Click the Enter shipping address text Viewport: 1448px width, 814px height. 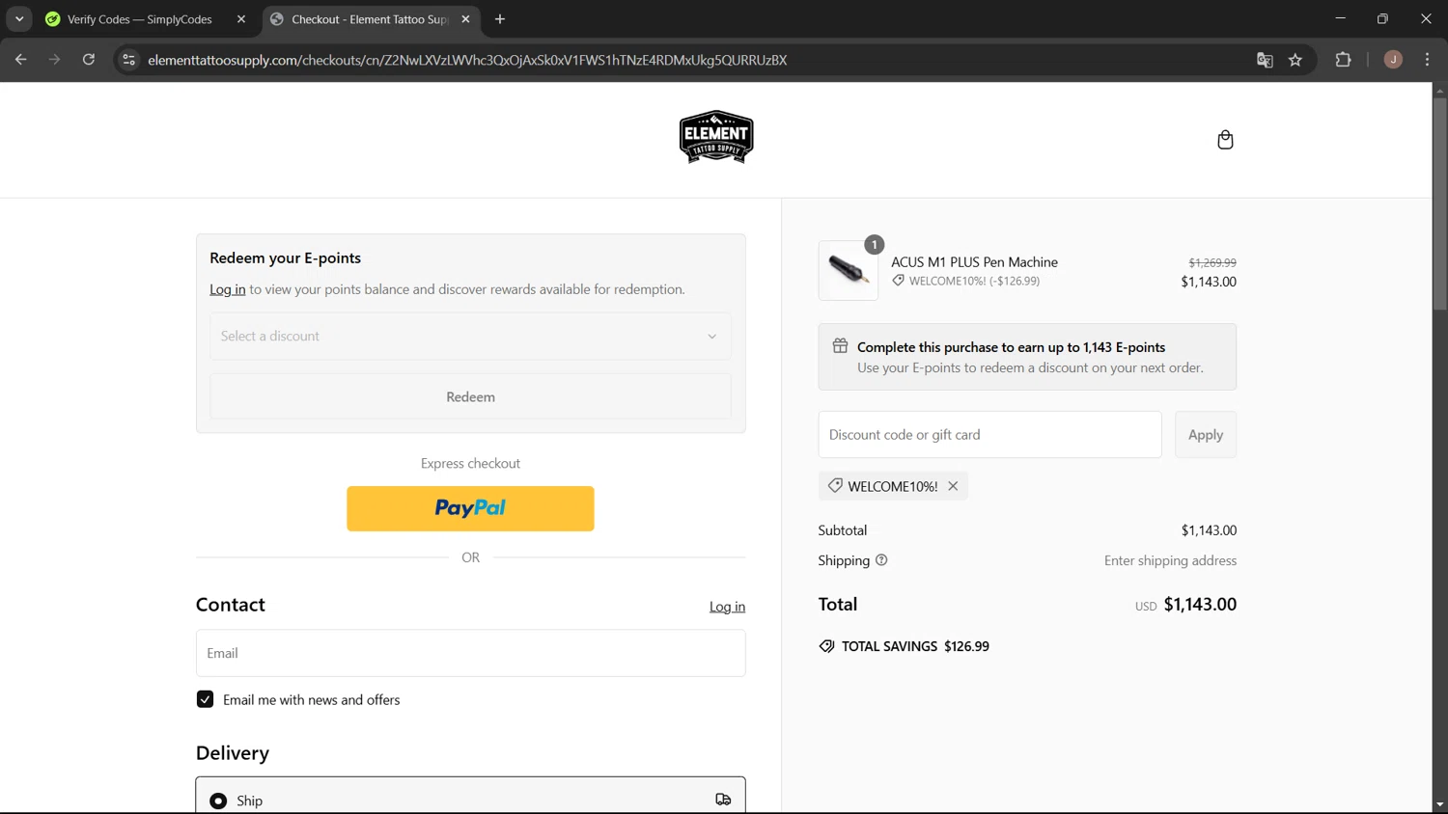pyautogui.click(x=1170, y=560)
